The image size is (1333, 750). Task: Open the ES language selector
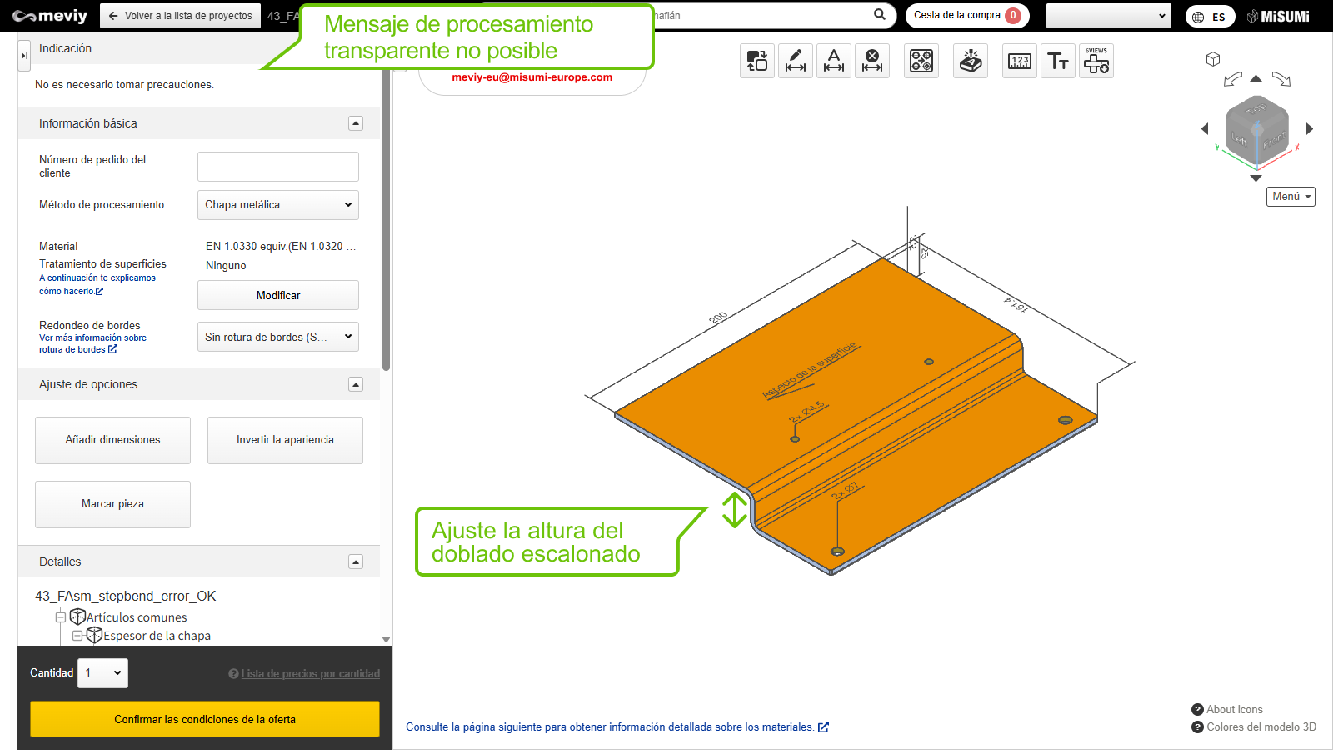click(x=1210, y=17)
